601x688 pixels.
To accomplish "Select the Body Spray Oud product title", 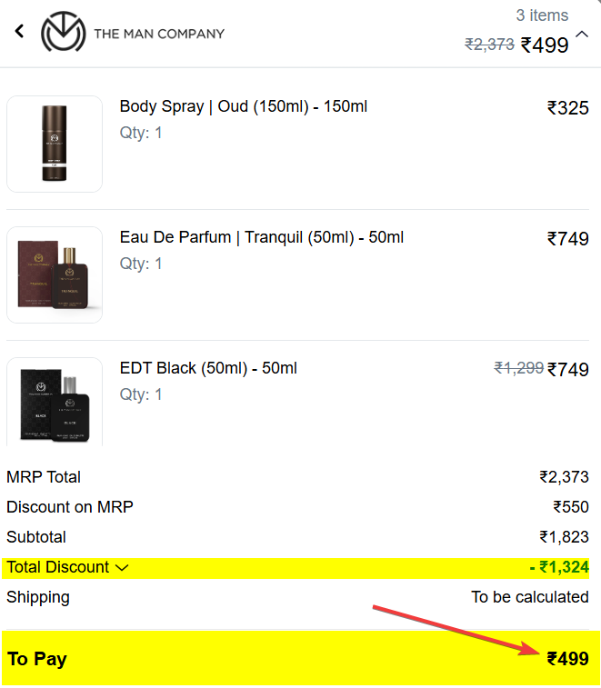I will tap(243, 107).
